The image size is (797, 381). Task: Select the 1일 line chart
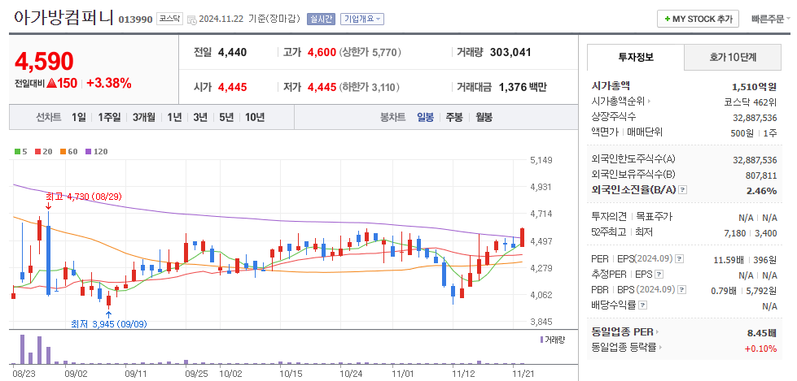pos(79,118)
